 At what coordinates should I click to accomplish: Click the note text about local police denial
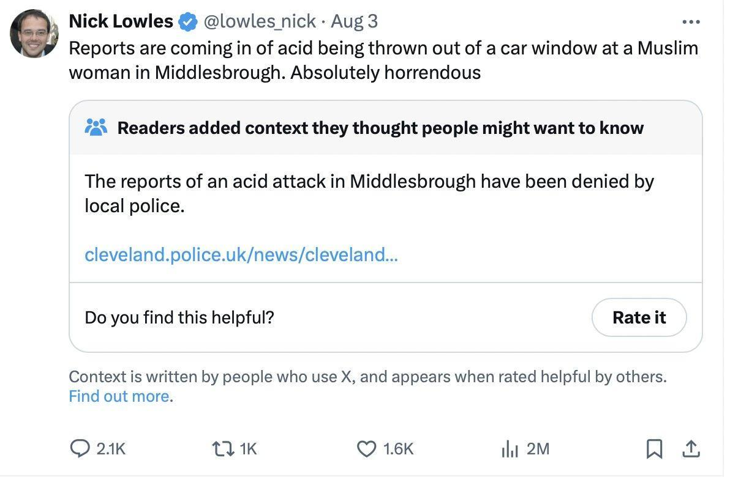[x=369, y=193]
